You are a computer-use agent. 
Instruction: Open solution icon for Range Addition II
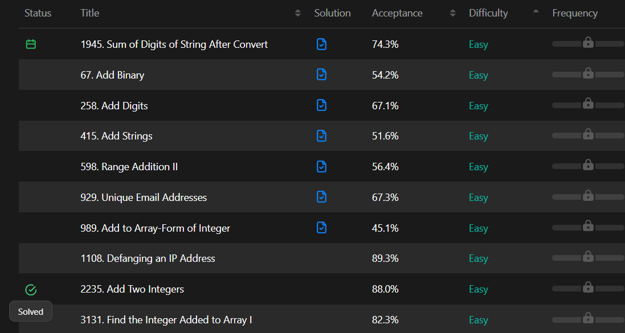(x=322, y=166)
